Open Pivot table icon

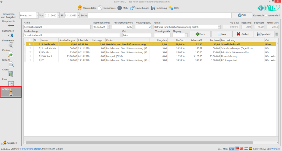click(11, 84)
